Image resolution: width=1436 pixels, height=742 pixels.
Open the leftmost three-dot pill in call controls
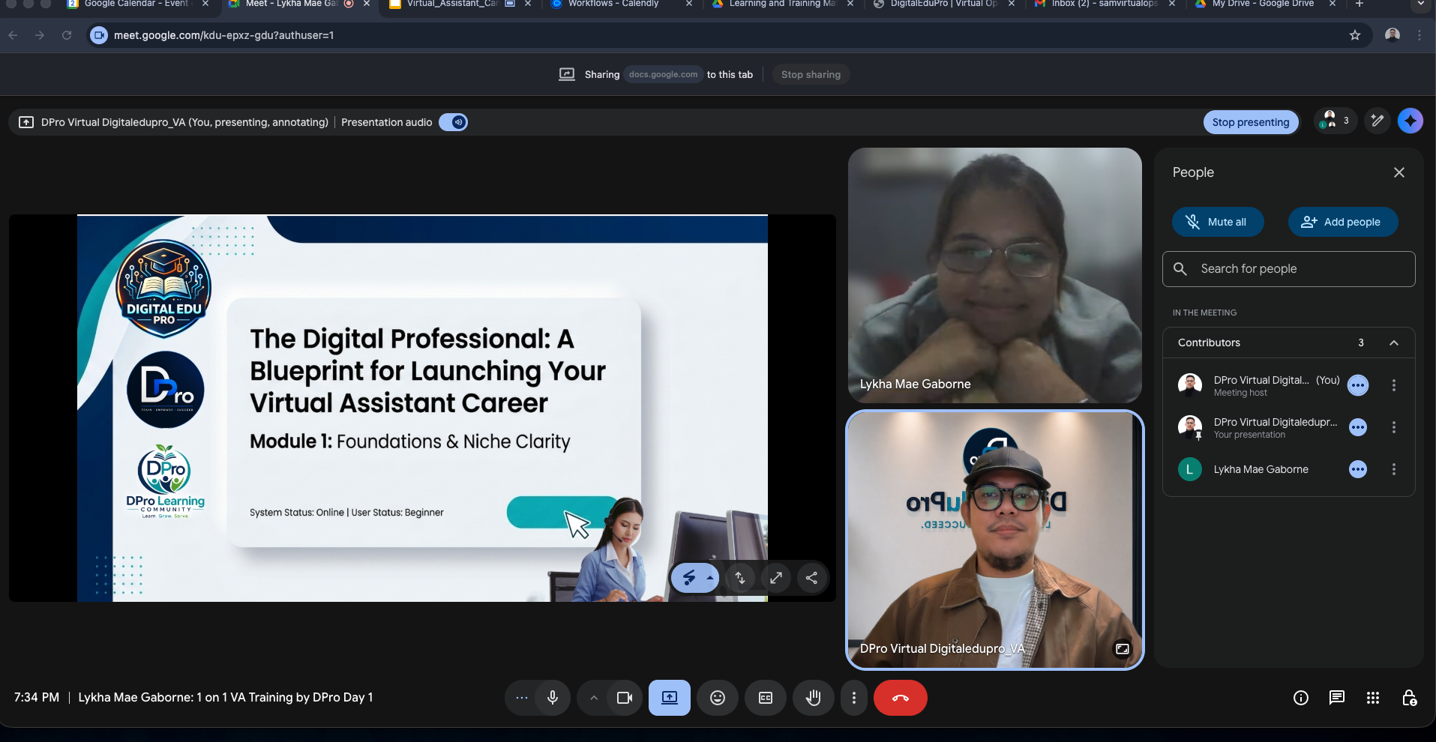522,698
